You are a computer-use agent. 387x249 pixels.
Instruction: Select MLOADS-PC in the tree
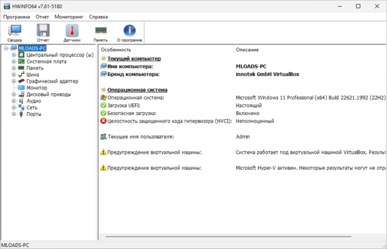point(32,48)
